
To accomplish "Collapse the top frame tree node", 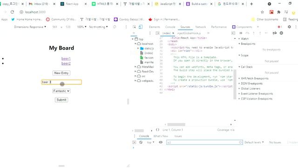I will coord(133,39).
